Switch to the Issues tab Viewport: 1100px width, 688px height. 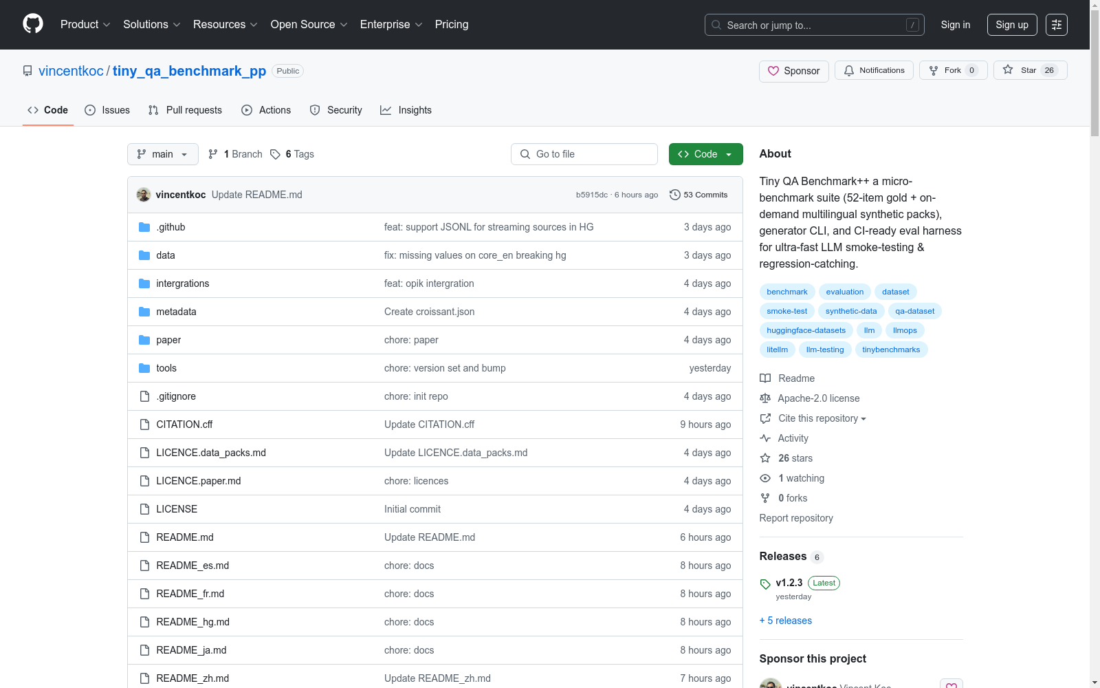(107, 110)
